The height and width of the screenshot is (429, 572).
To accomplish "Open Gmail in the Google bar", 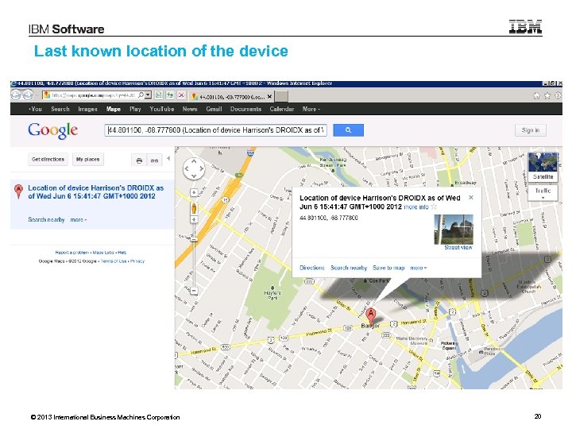I will [214, 109].
